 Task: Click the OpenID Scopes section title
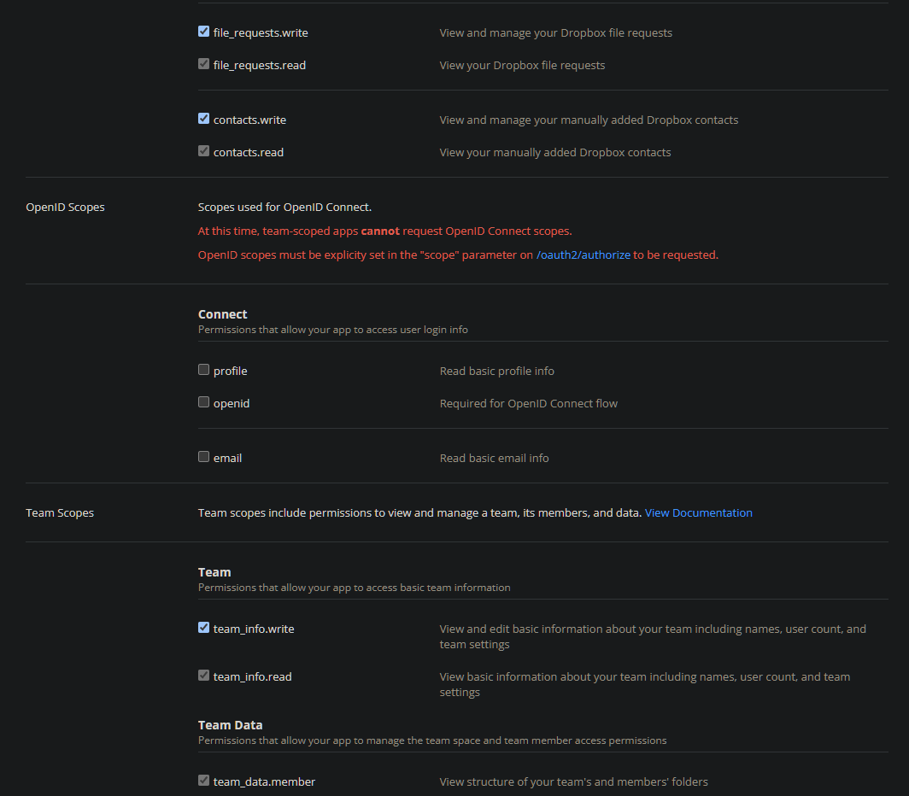click(66, 207)
